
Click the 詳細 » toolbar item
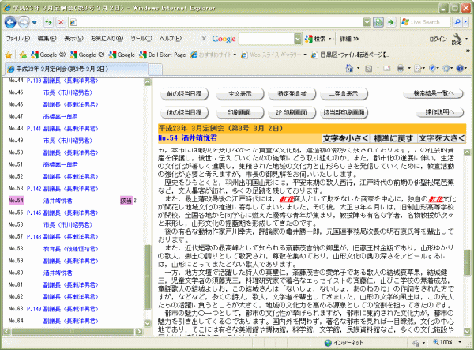pyautogui.click(x=349, y=39)
